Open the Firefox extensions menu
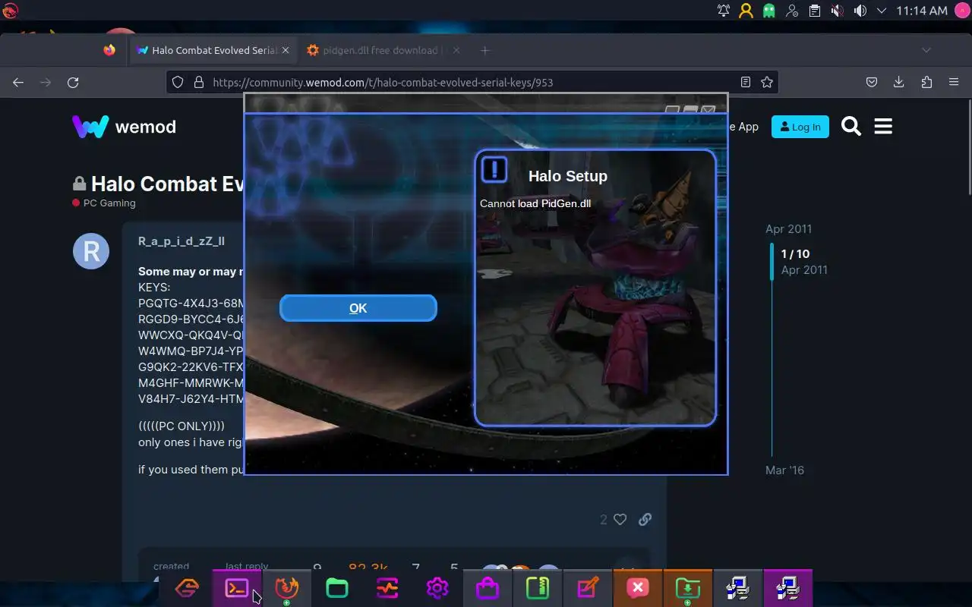 tap(926, 82)
